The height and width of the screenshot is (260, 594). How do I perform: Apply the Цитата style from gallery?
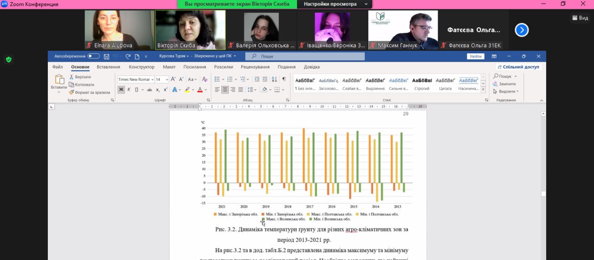[445, 83]
